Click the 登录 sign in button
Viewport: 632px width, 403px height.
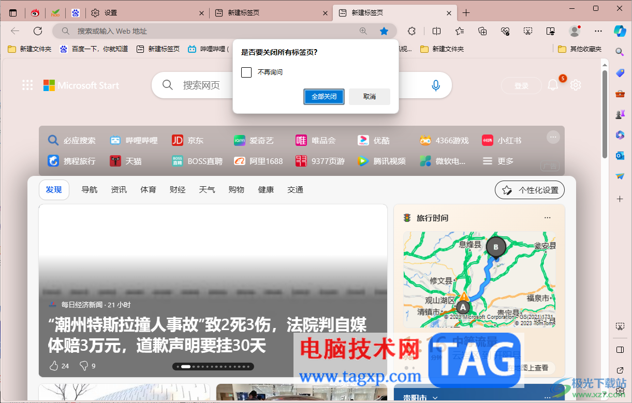521,86
